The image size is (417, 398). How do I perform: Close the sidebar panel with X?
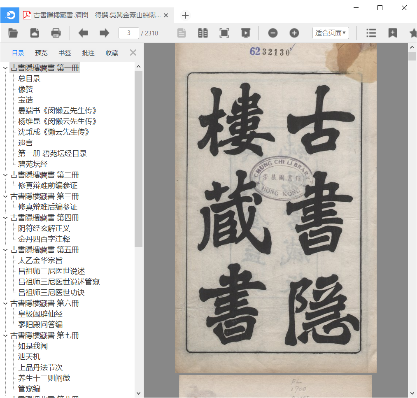[x=133, y=53]
